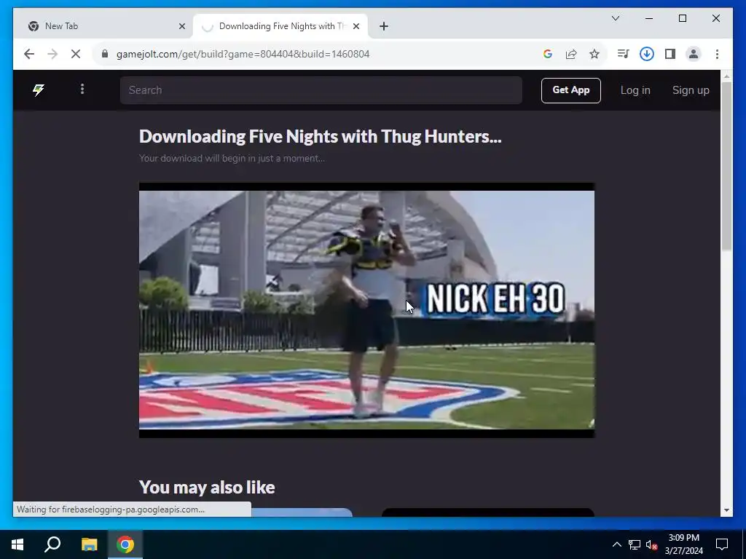
Task: Bookmark this tab with star
Action: [594, 54]
